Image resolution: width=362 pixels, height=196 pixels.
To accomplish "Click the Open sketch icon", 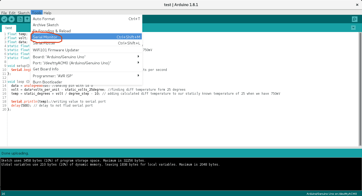I will tap(27, 19).
